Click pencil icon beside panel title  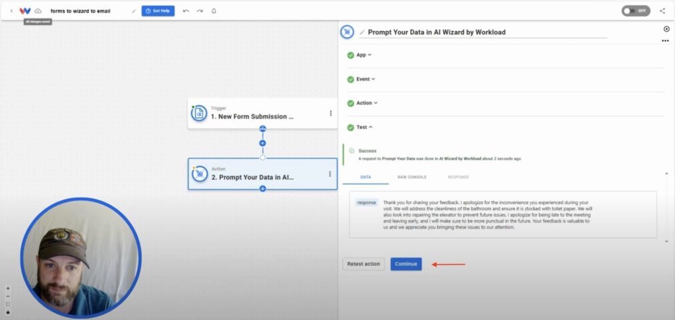(x=362, y=32)
